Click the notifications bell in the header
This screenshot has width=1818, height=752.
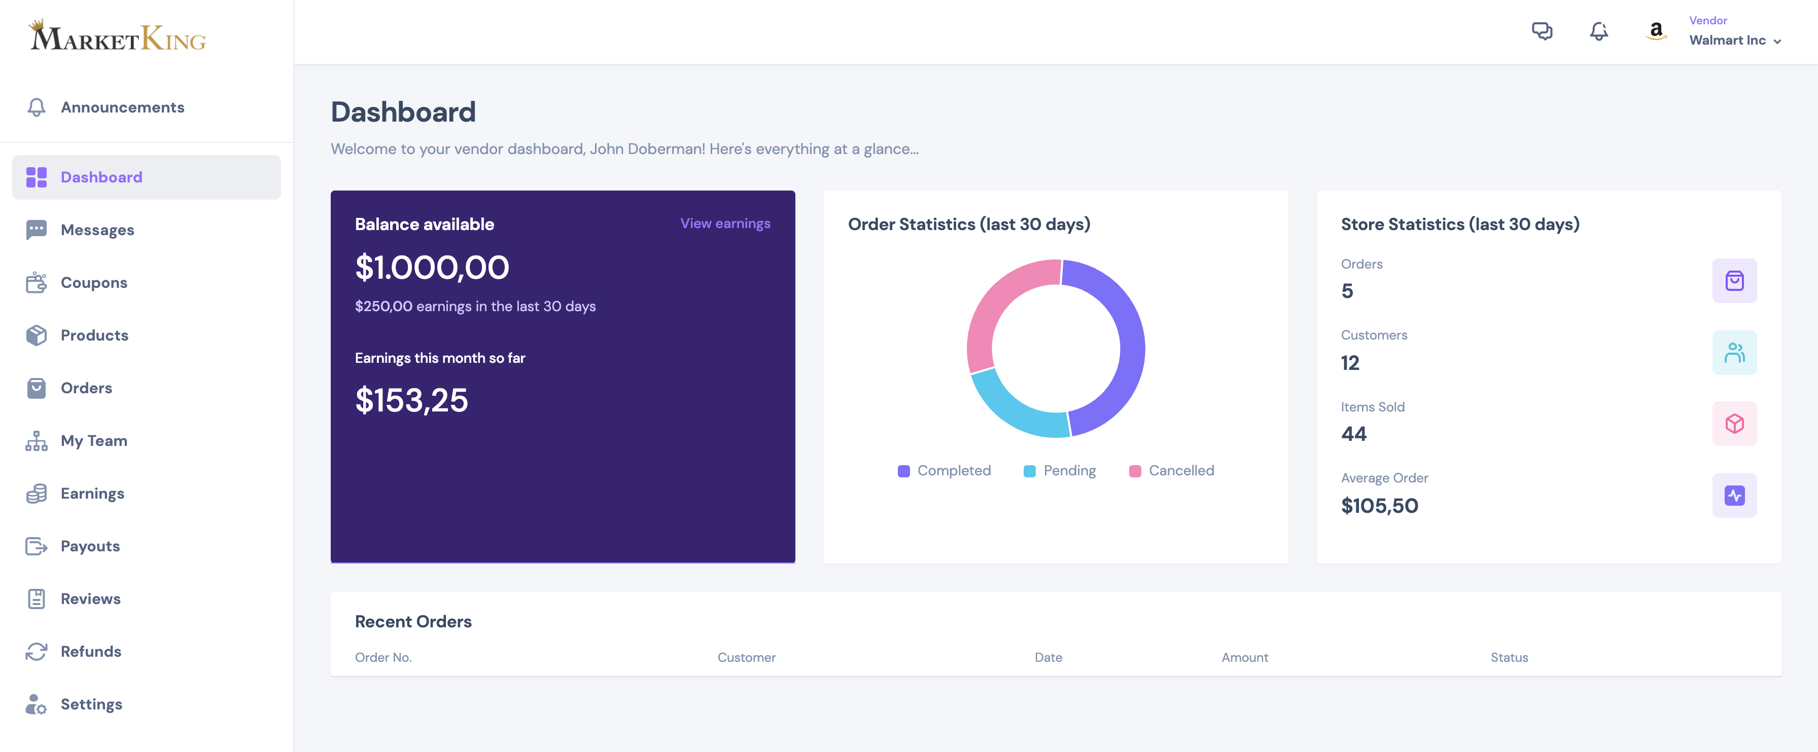click(1599, 31)
